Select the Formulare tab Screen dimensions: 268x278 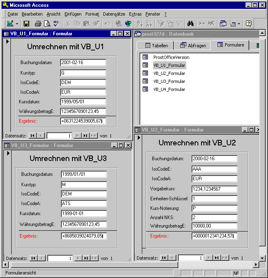tap(230, 45)
